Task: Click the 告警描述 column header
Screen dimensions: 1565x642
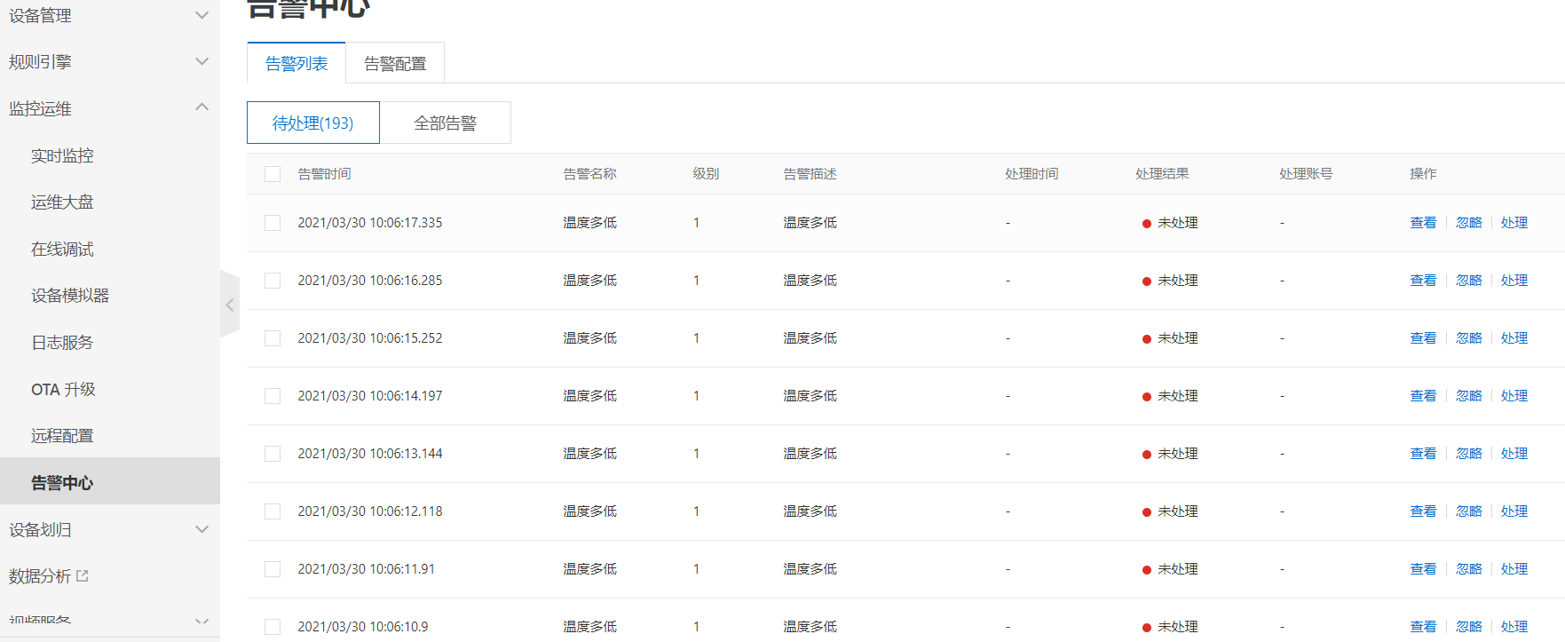Action: pos(810,174)
